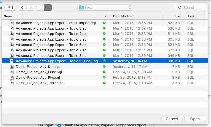Click green sync checkmark for Demo_Project_Adv_Data.sql

click(x=104, y=66)
